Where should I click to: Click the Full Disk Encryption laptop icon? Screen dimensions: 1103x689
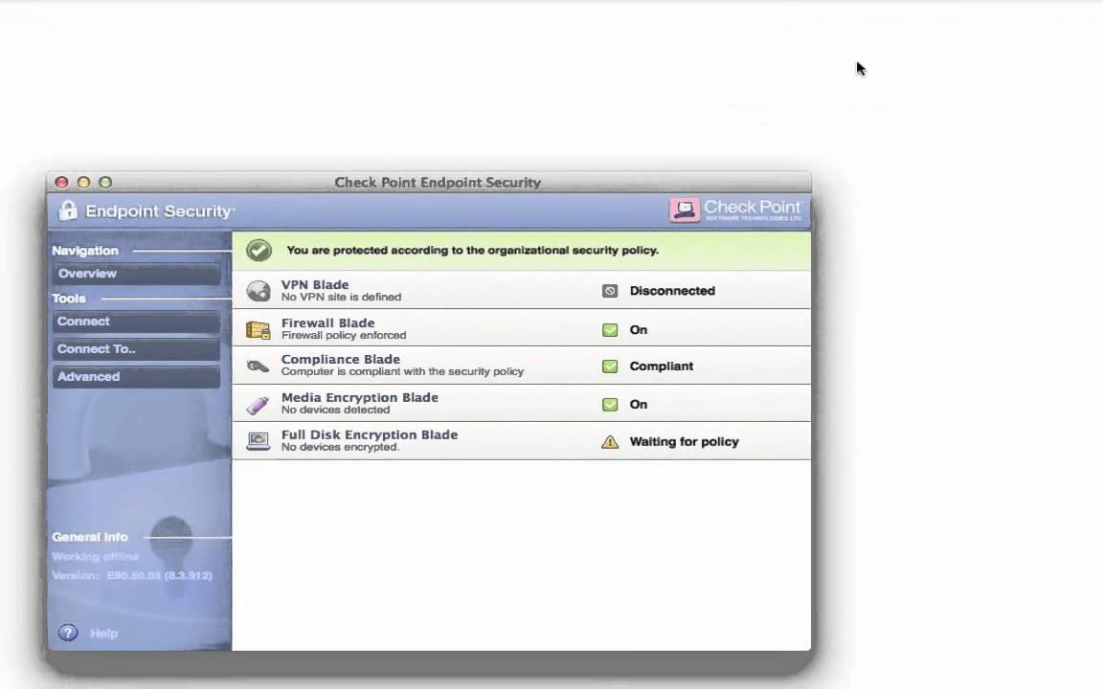tap(259, 441)
